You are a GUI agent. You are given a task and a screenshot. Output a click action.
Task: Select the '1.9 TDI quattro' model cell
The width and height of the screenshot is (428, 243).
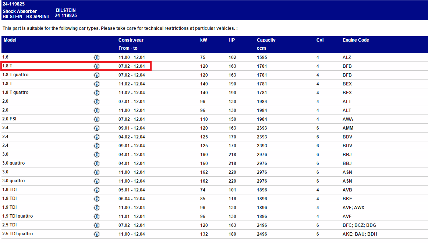pyautogui.click(x=17, y=216)
